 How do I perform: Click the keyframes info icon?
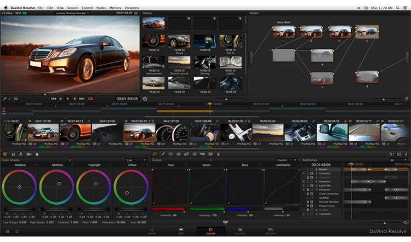point(406,154)
